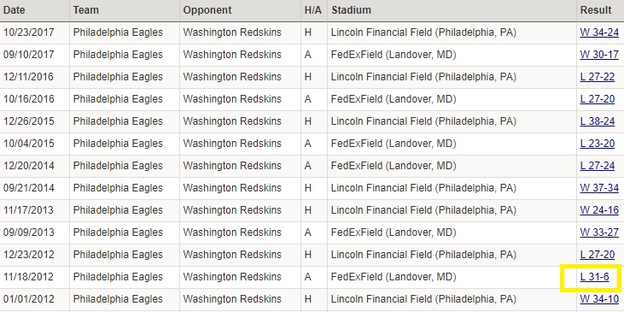The width and height of the screenshot is (624, 312).
Task: Open the W 34-10 result link
Action: [599, 299]
